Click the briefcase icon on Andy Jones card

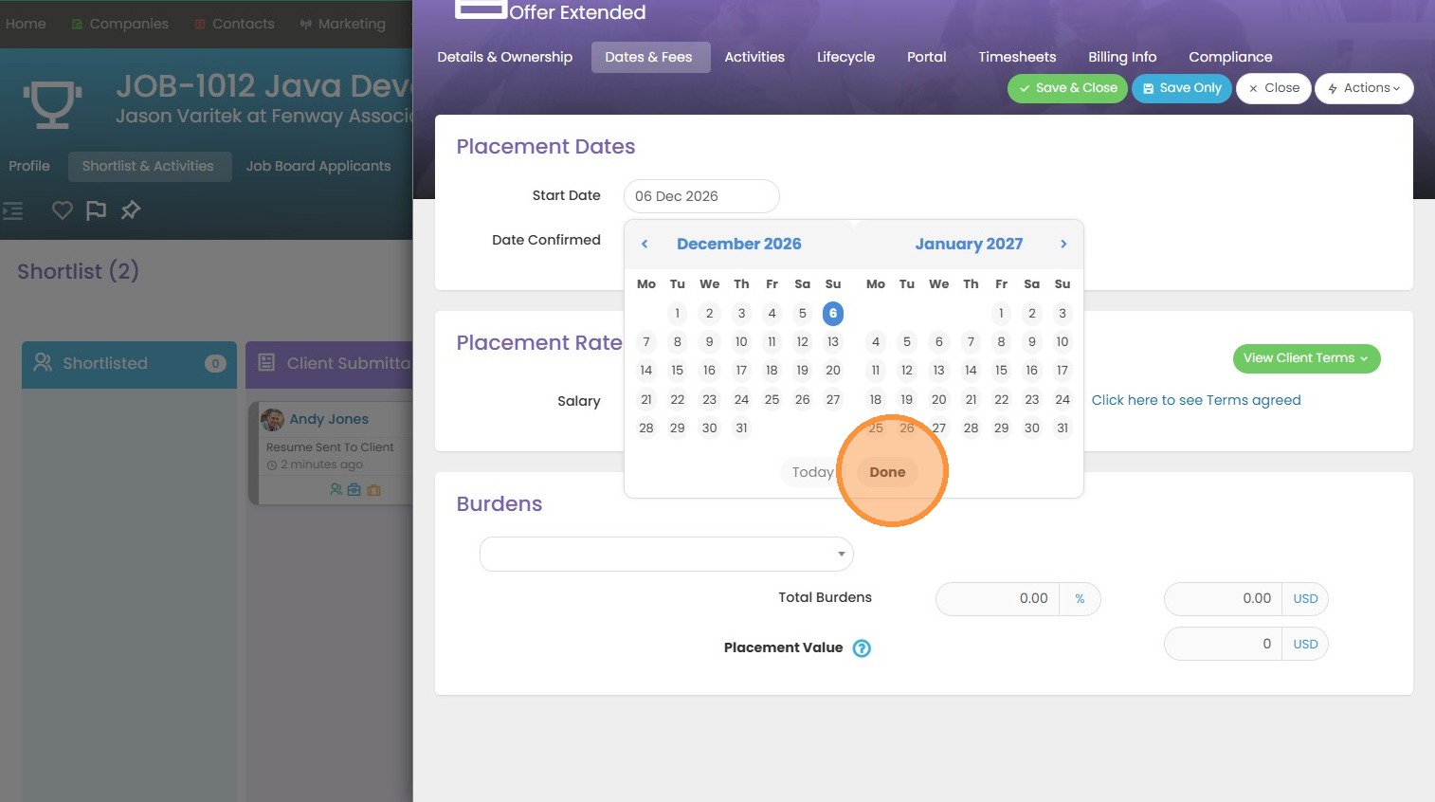coord(354,490)
